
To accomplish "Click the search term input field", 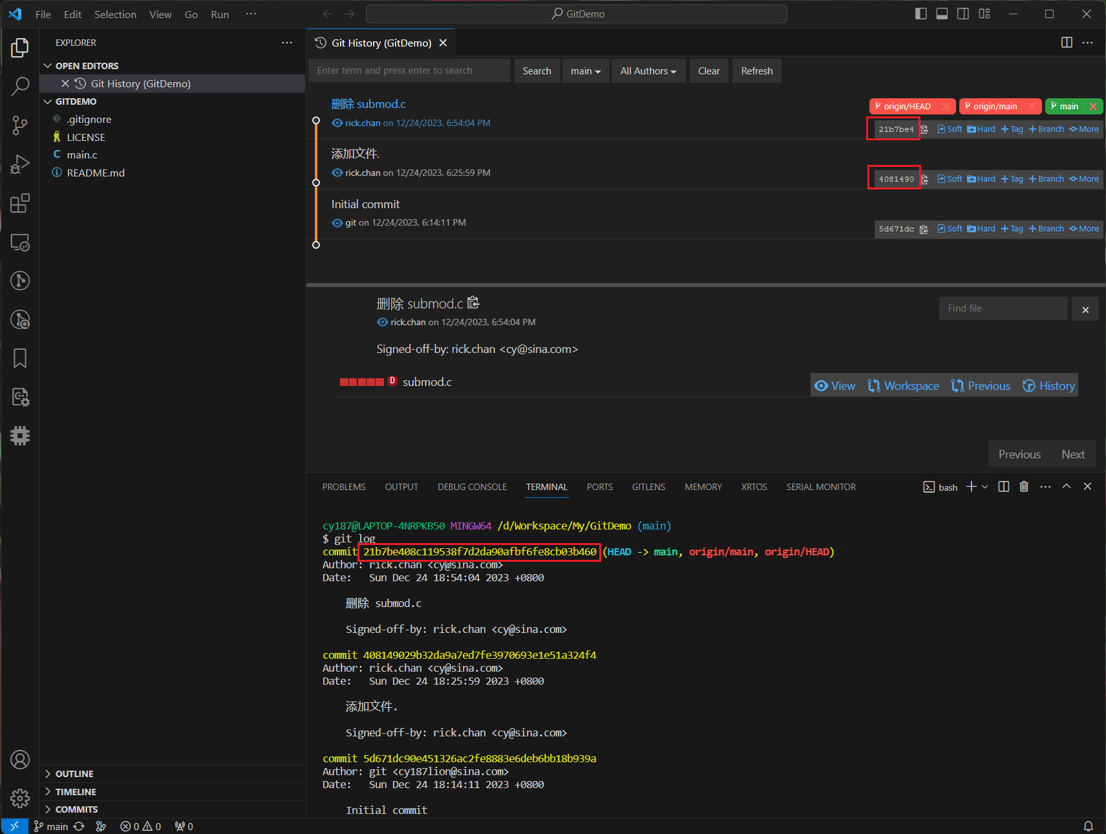I will click(410, 71).
